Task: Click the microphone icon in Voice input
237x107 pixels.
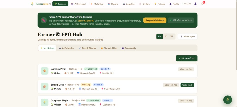Action: 181,37
